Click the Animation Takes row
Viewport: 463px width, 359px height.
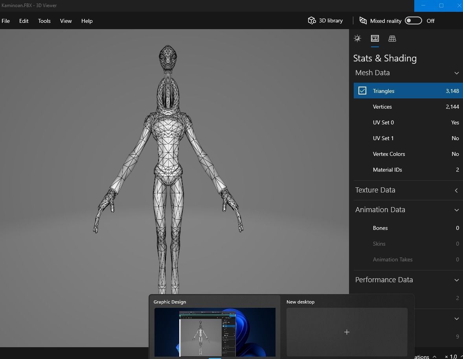pos(408,259)
